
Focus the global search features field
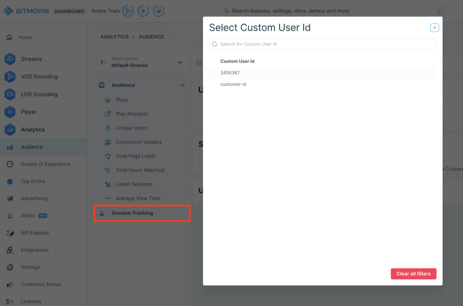(x=333, y=11)
